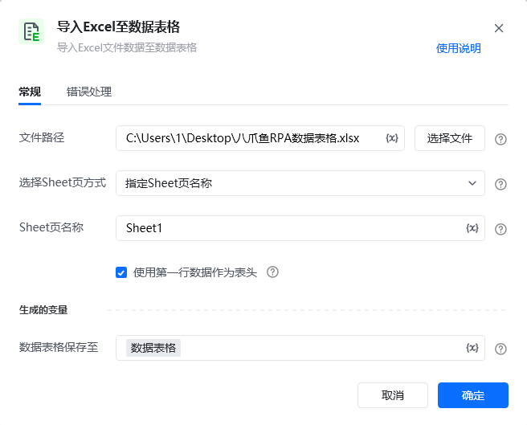Show help for 文件路径
The height and width of the screenshot is (425, 527).
click(500, 139)
